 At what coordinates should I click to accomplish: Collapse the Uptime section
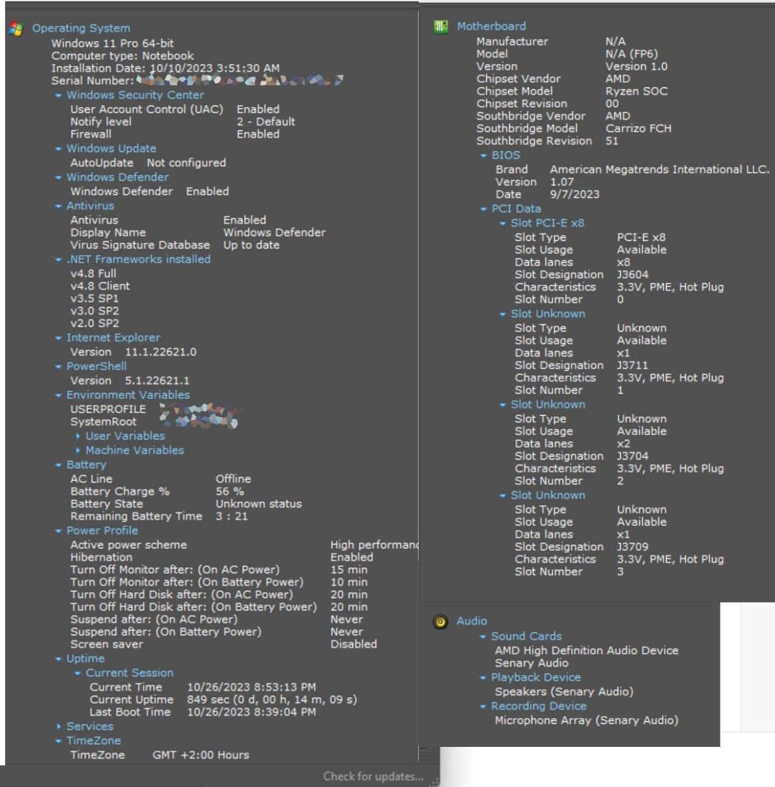(x=58, y=660)
